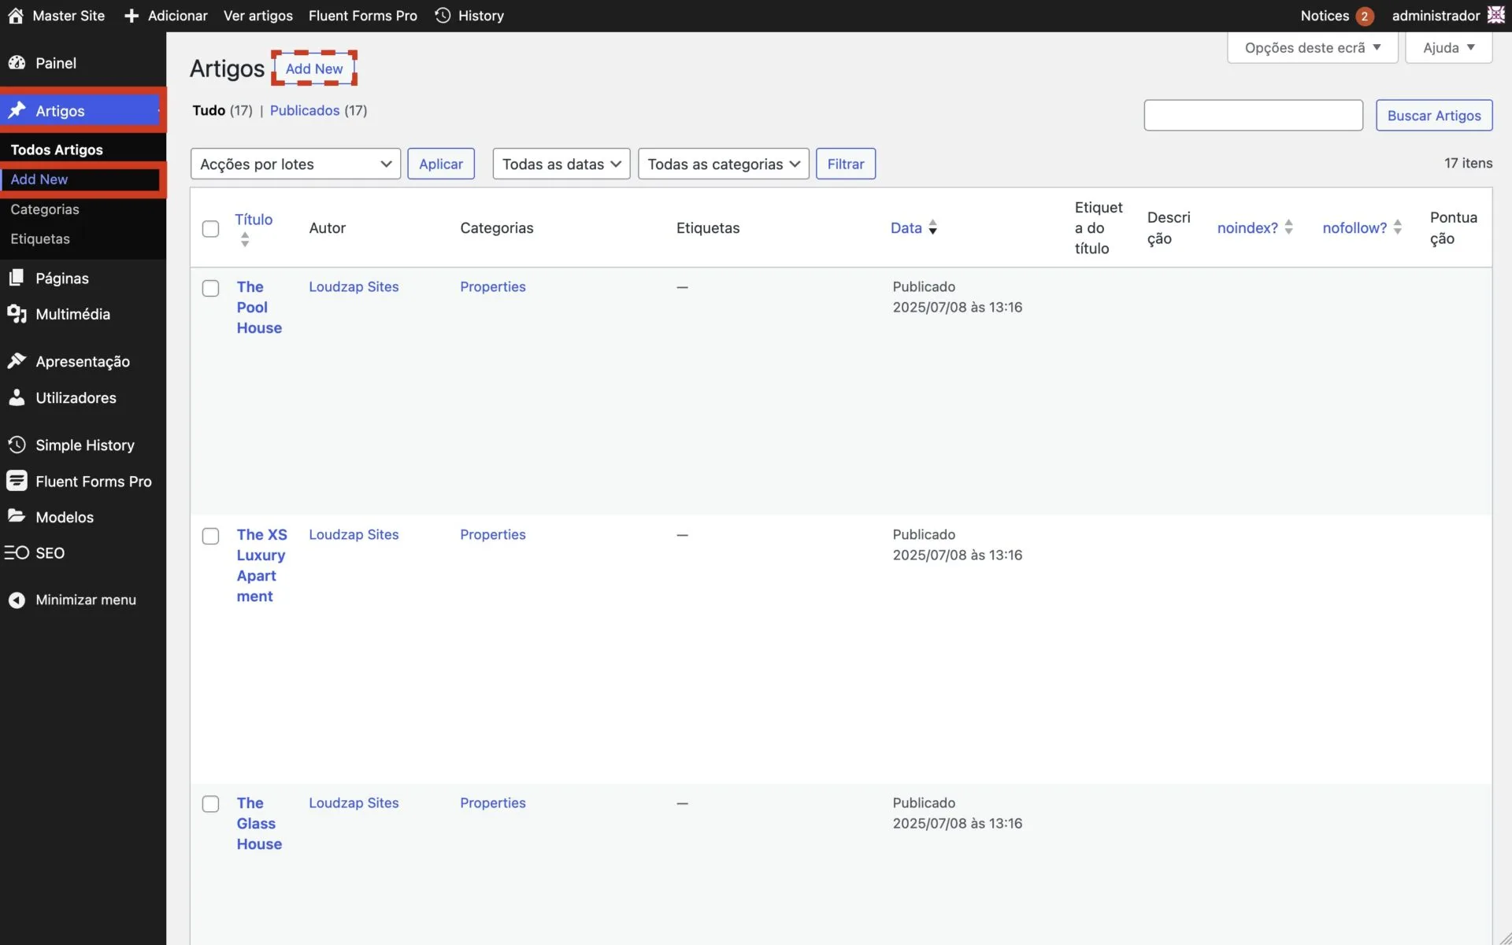1512x945 pixels.
Task: Open the Utilizadores user icon
Action: (x=17, y=397)
